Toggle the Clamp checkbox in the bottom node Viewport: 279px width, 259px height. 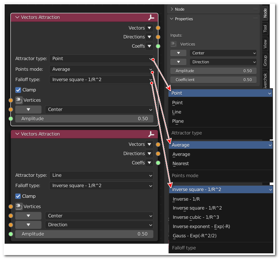18,196
